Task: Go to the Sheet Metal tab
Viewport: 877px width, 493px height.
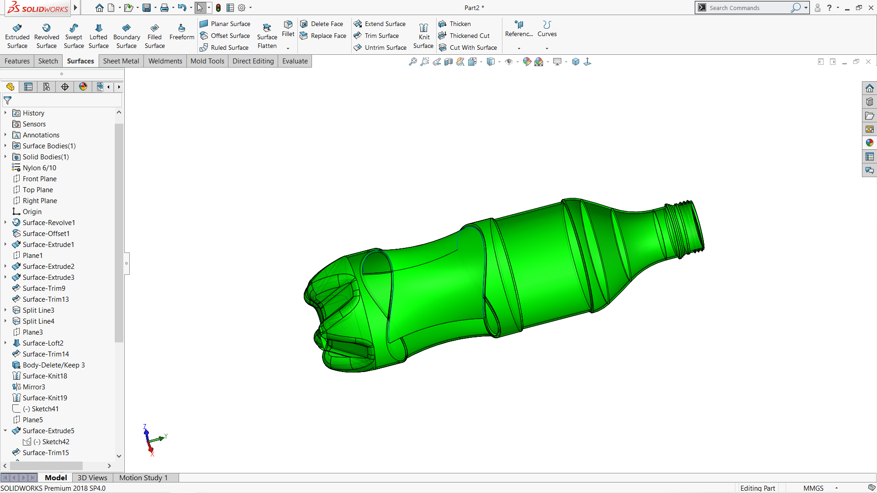Action: [x=121, y=61]
